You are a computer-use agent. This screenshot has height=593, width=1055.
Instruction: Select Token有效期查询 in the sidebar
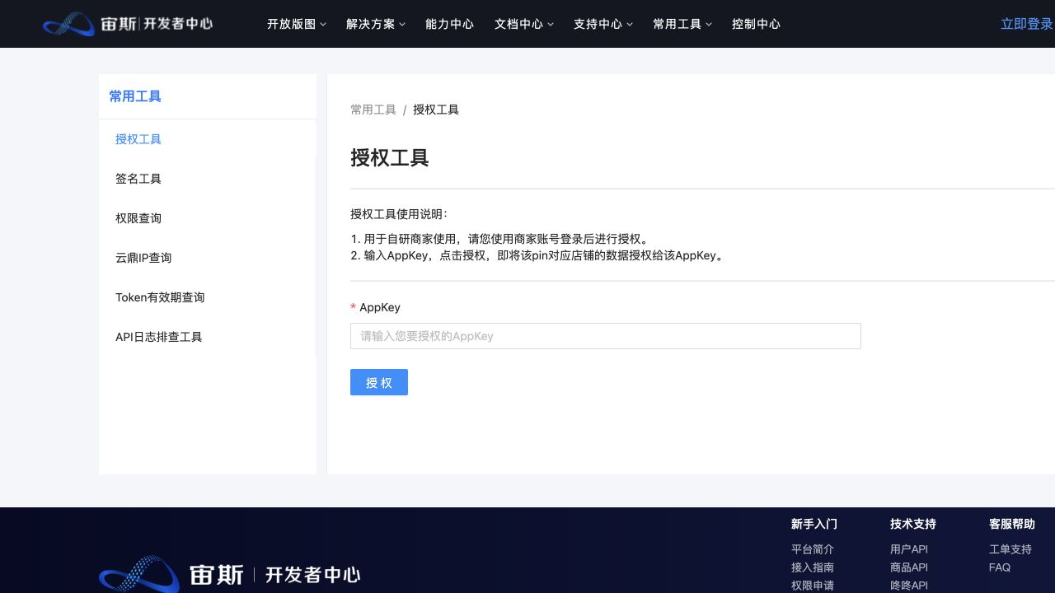208,297
